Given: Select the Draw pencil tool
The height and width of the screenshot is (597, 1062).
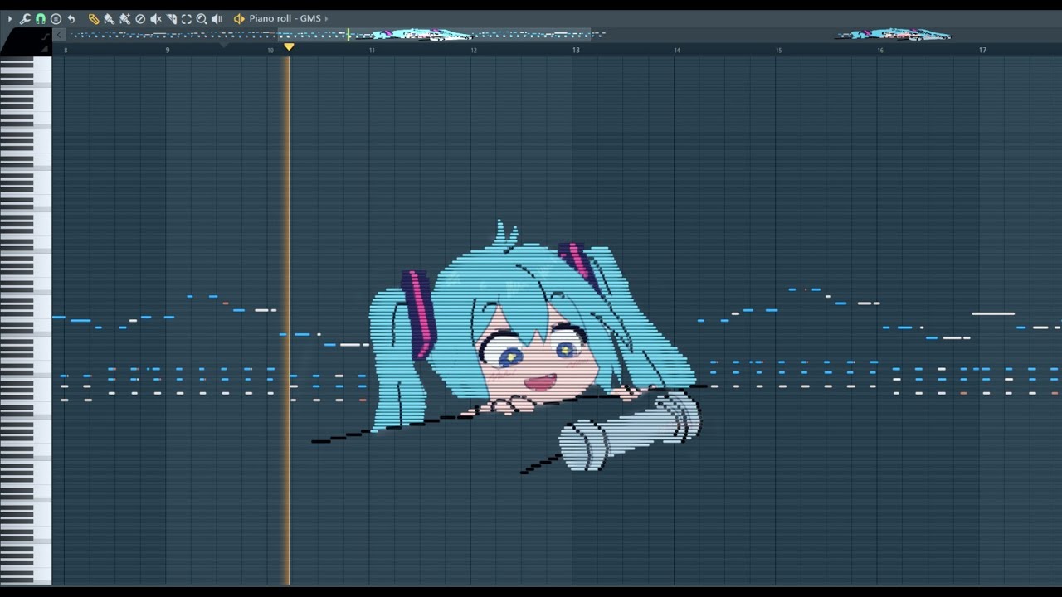Looking at the screenshot, I should click(x=94, y=19).
